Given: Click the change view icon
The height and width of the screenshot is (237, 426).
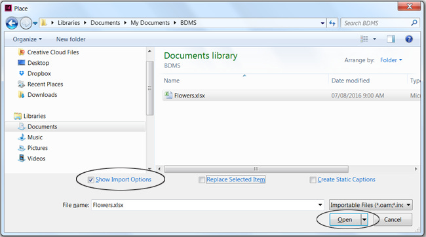Looking at the screenshot, I should coord(364,39).
